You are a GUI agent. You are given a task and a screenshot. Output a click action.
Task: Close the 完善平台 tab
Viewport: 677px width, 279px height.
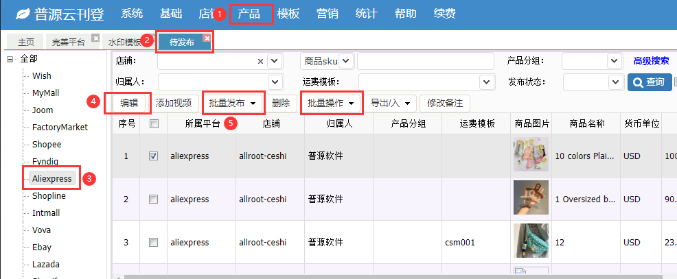(96, 38)
